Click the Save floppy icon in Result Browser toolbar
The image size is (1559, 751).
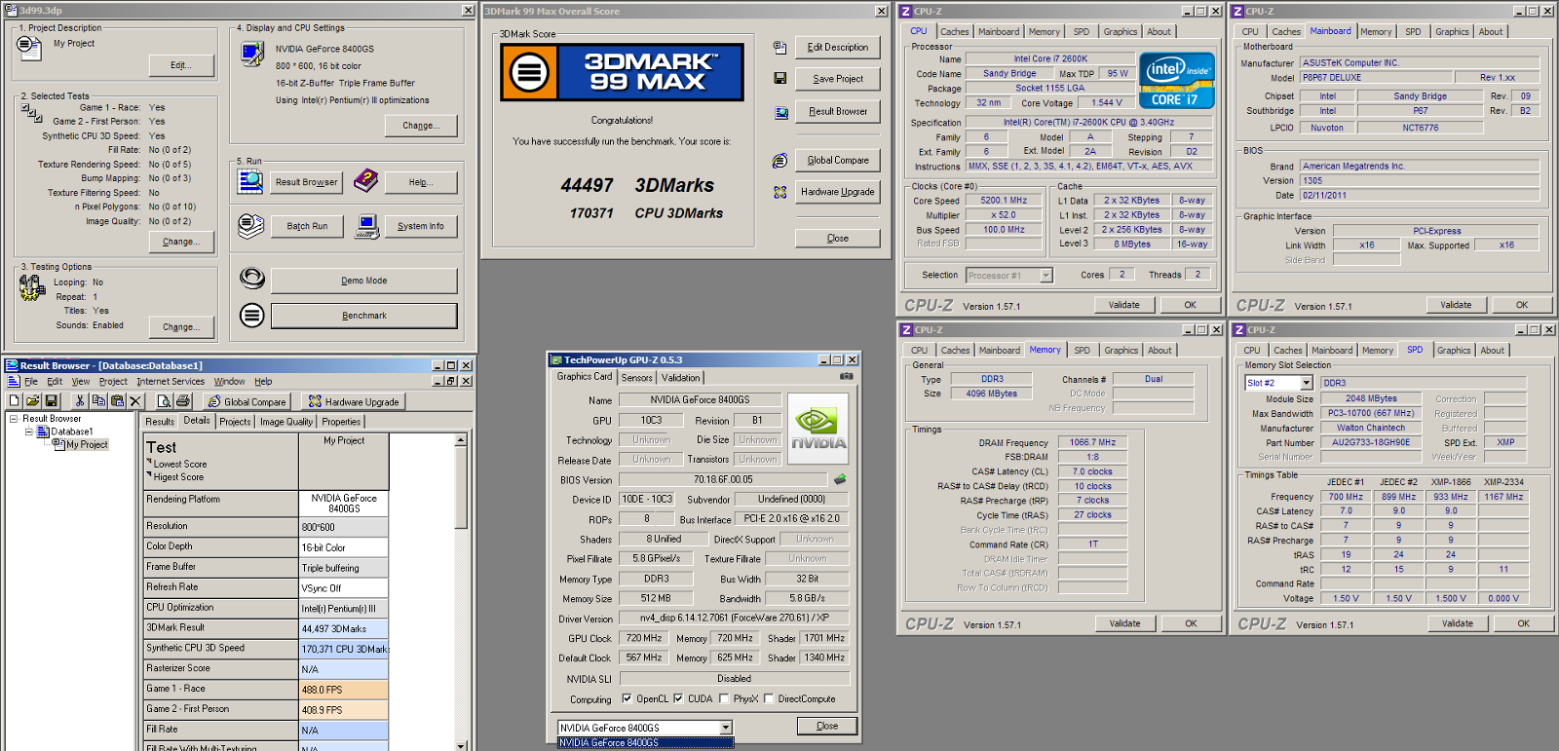pyautogui.click(x=52, y=400)
